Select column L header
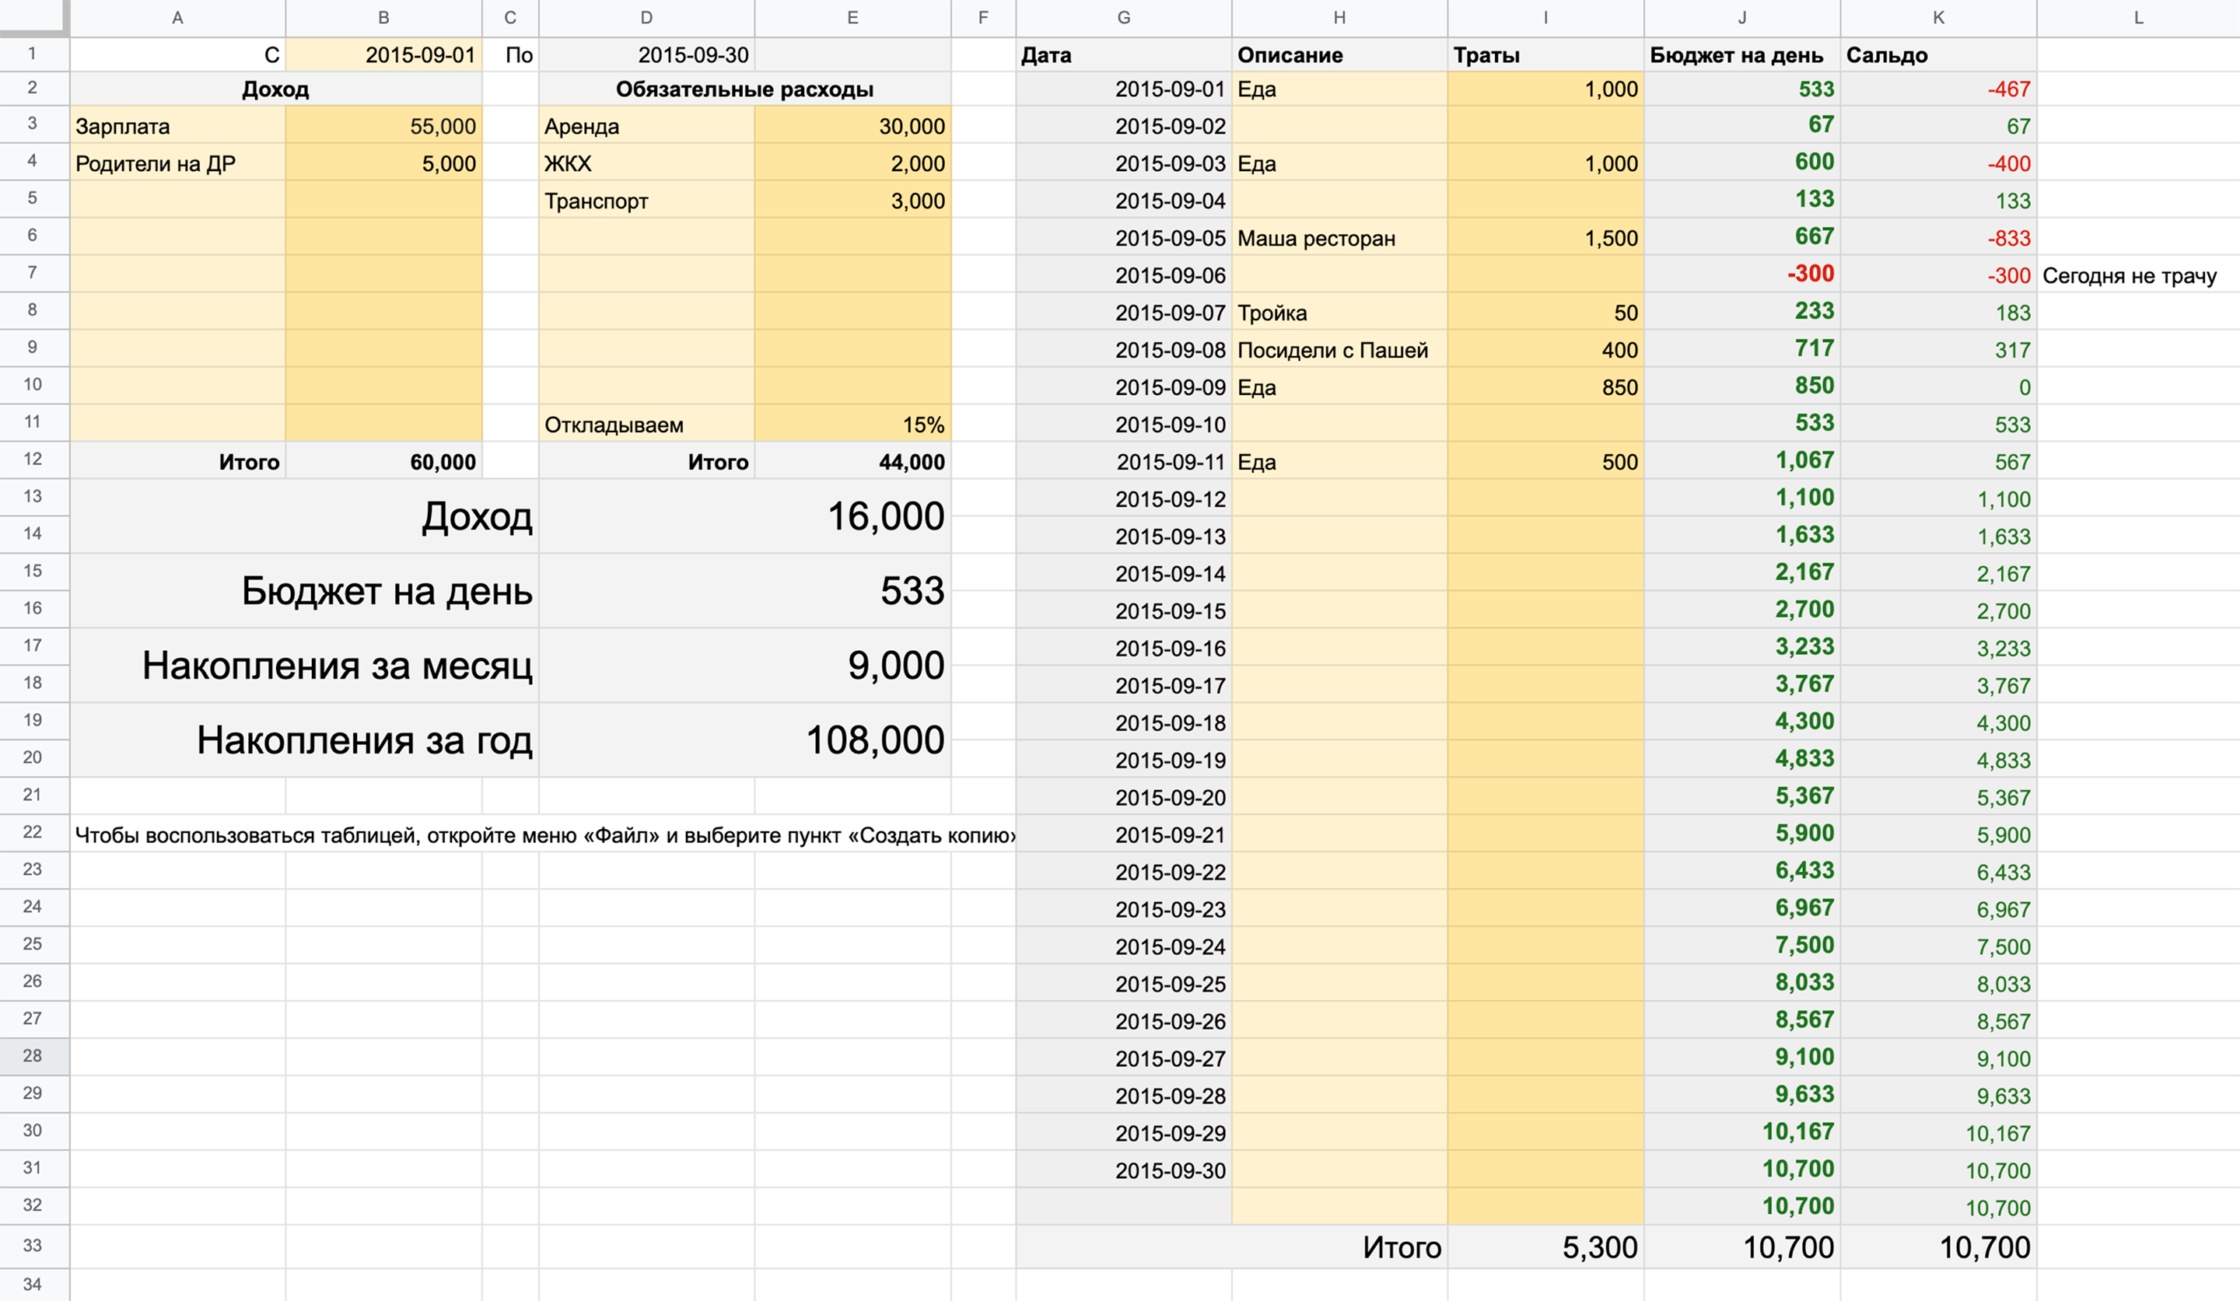This screenshot has width=2240, height=1301. coord(2138,18)
